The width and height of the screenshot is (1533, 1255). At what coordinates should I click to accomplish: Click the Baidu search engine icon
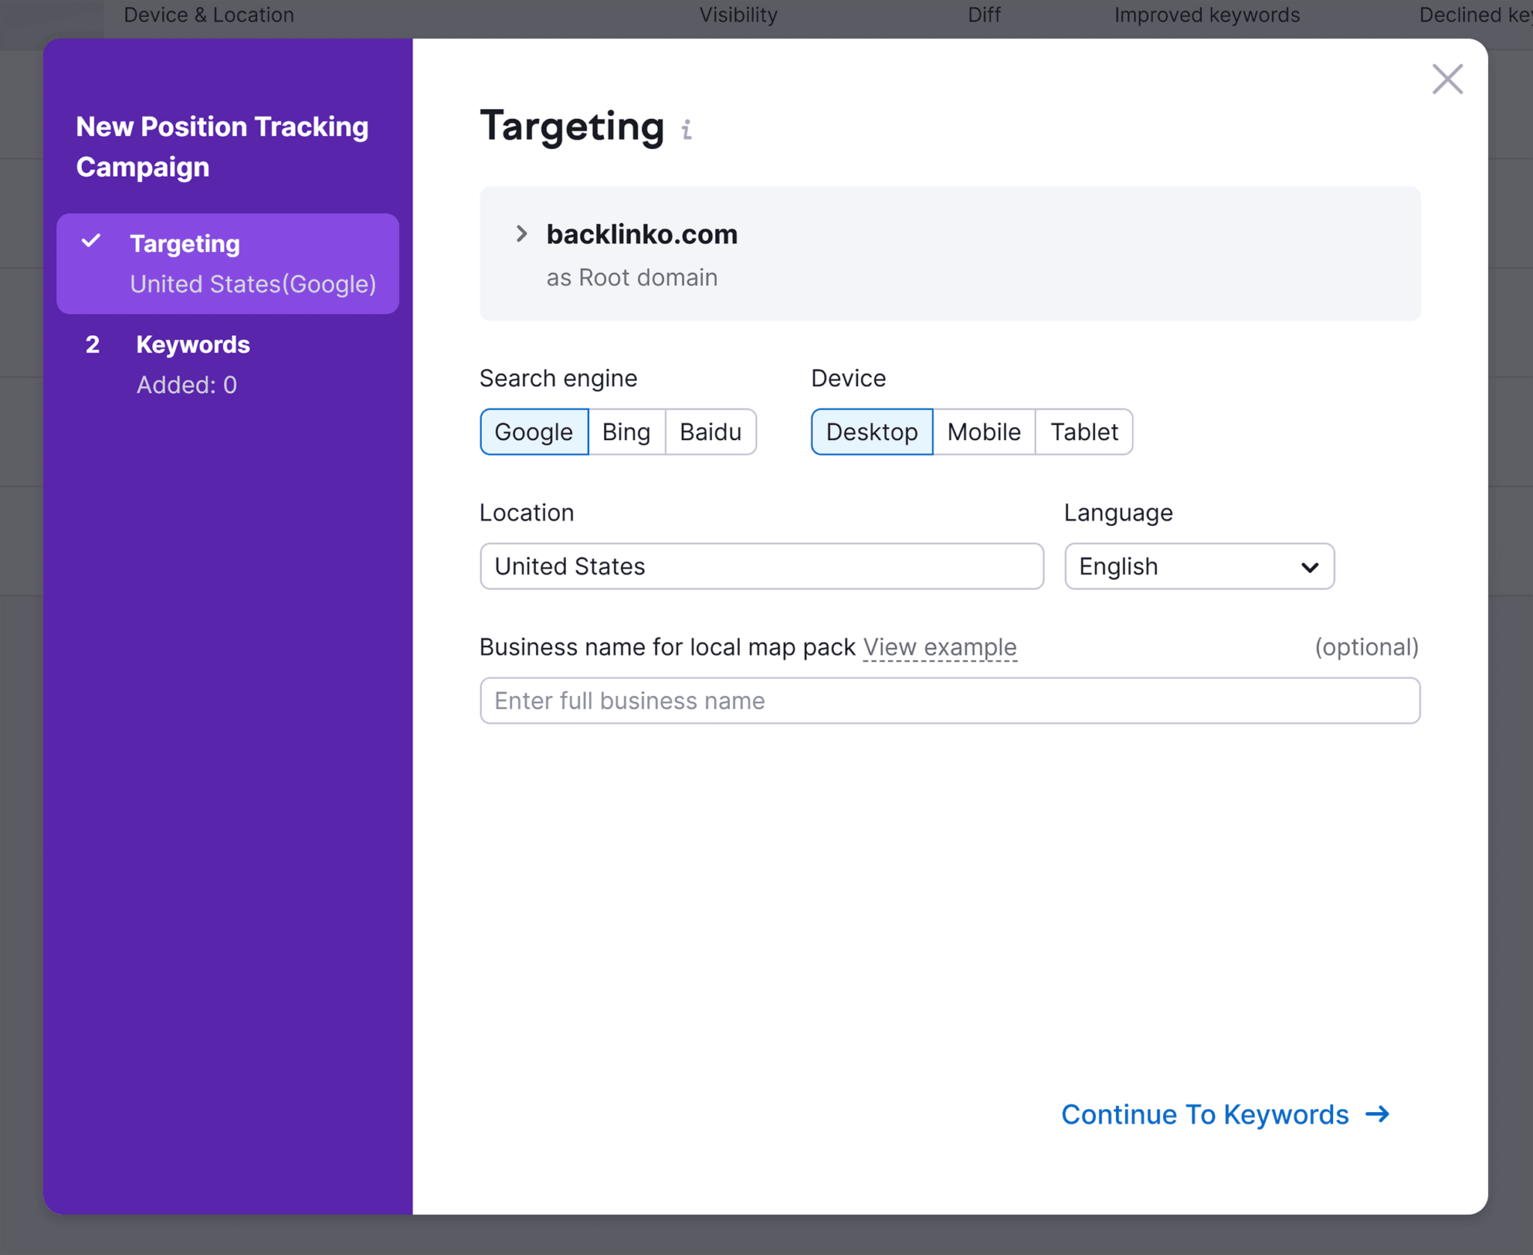tap(709, 432)
